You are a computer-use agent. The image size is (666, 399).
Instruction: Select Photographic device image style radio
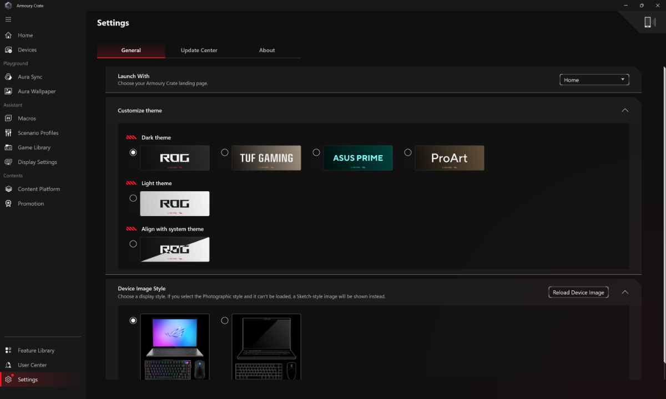133,320
